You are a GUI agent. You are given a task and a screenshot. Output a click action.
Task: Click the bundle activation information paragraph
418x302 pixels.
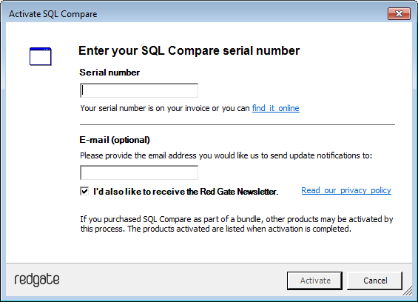[x=237, y=224]
